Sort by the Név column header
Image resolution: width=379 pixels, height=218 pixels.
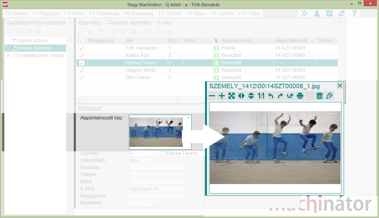pyautogui.click(x=145, y=41)
